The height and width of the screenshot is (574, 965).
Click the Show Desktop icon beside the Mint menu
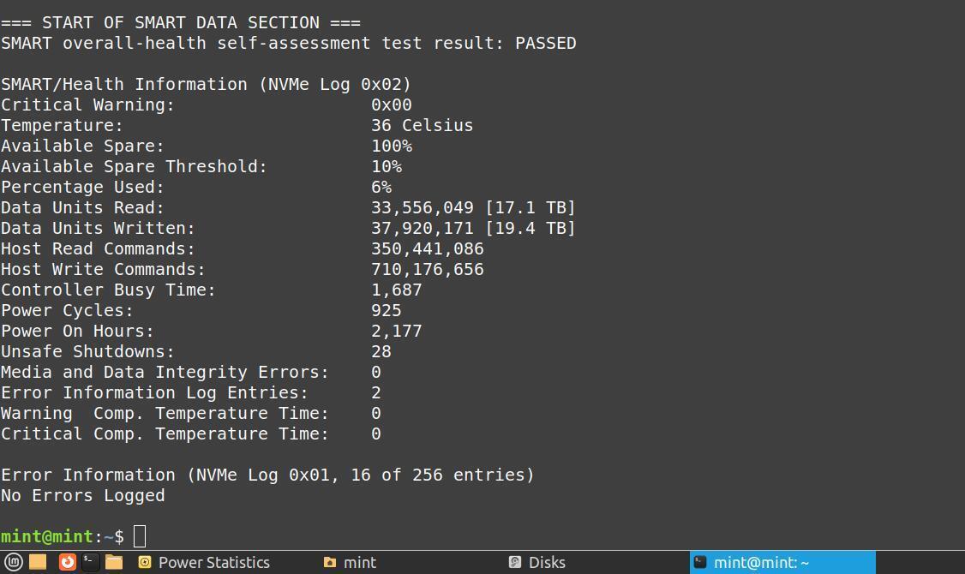click(x=38, y=562)
